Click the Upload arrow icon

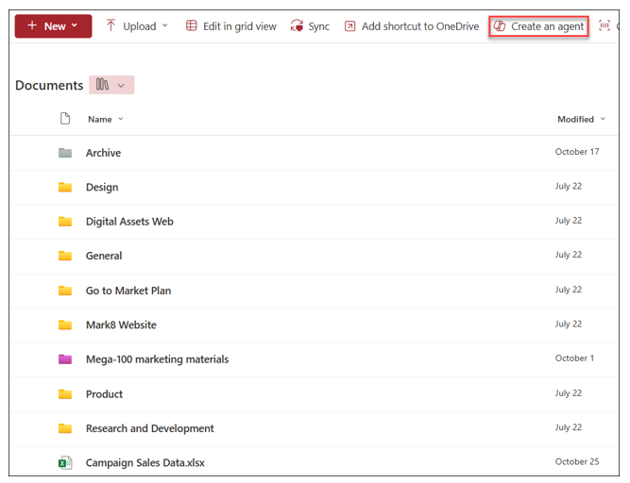(111, 25)
